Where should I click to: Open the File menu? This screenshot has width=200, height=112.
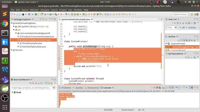coord(12,10)
